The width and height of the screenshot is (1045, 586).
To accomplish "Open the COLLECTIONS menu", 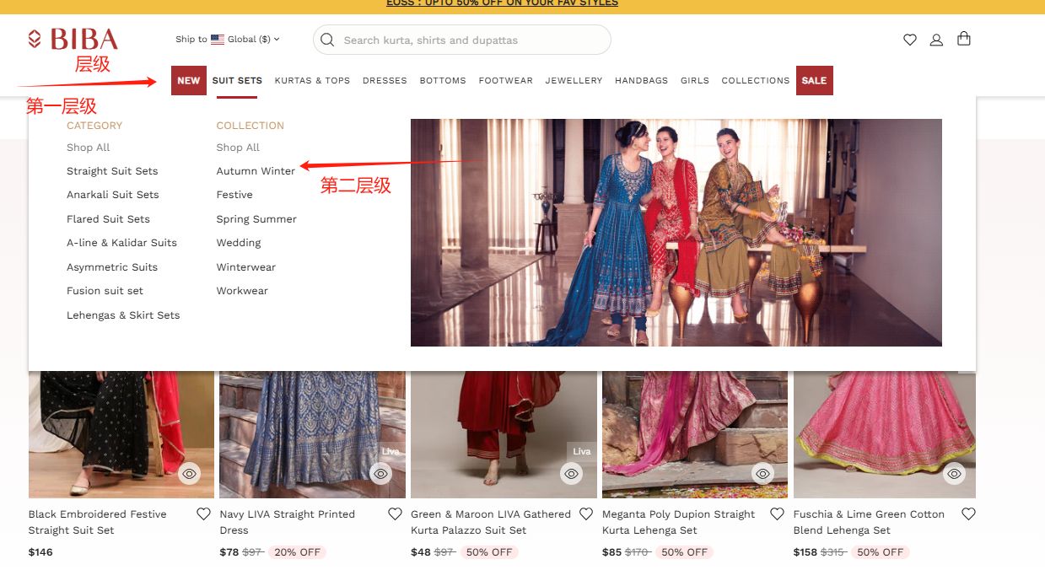I will pos(756,80).
